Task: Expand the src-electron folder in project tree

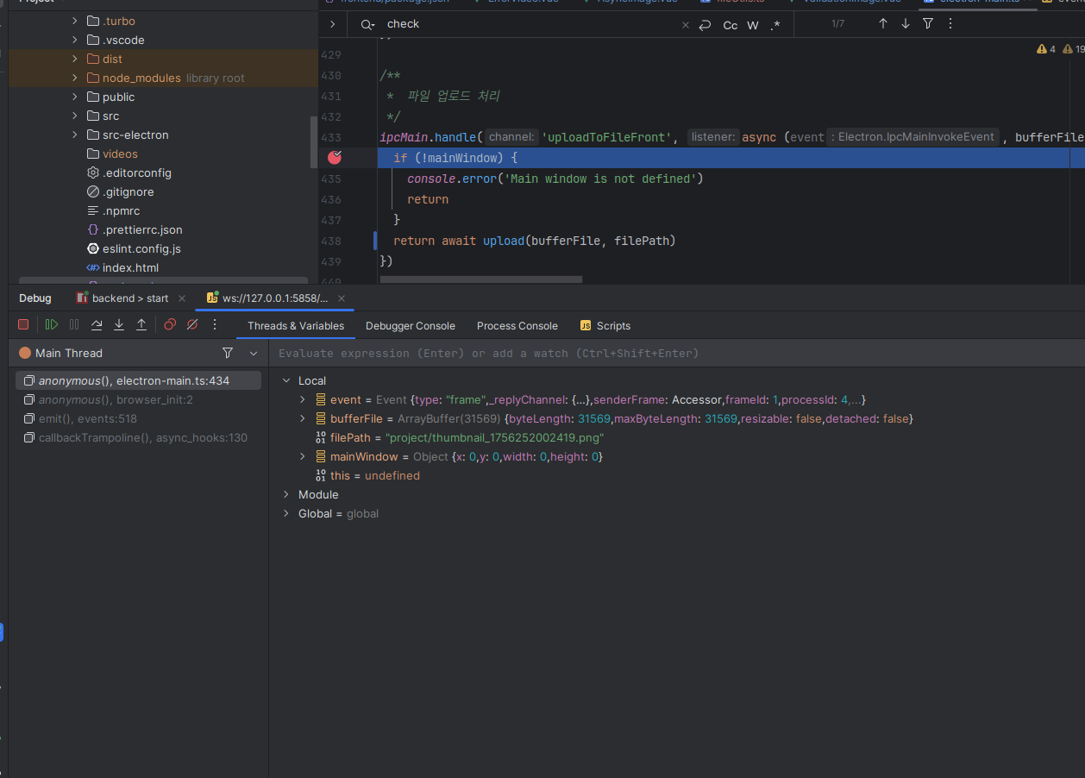Action: (75, 135)
